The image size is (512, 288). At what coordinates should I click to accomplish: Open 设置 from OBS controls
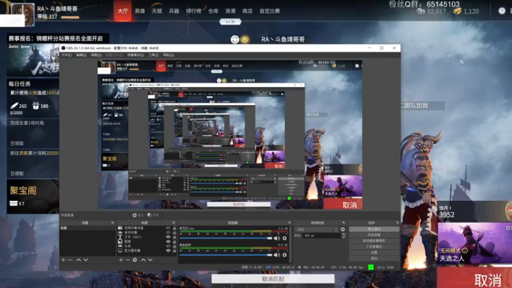(374, 253)
